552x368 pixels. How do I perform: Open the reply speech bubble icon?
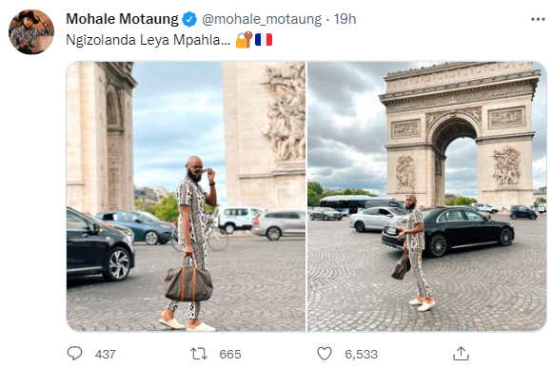(74, 353)
